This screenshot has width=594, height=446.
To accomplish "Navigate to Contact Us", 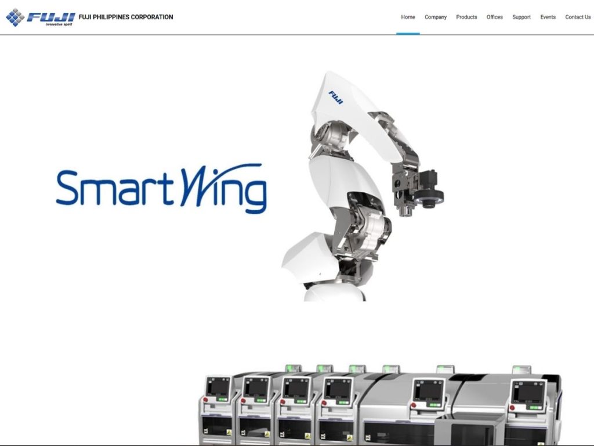I will coord(578,17).
